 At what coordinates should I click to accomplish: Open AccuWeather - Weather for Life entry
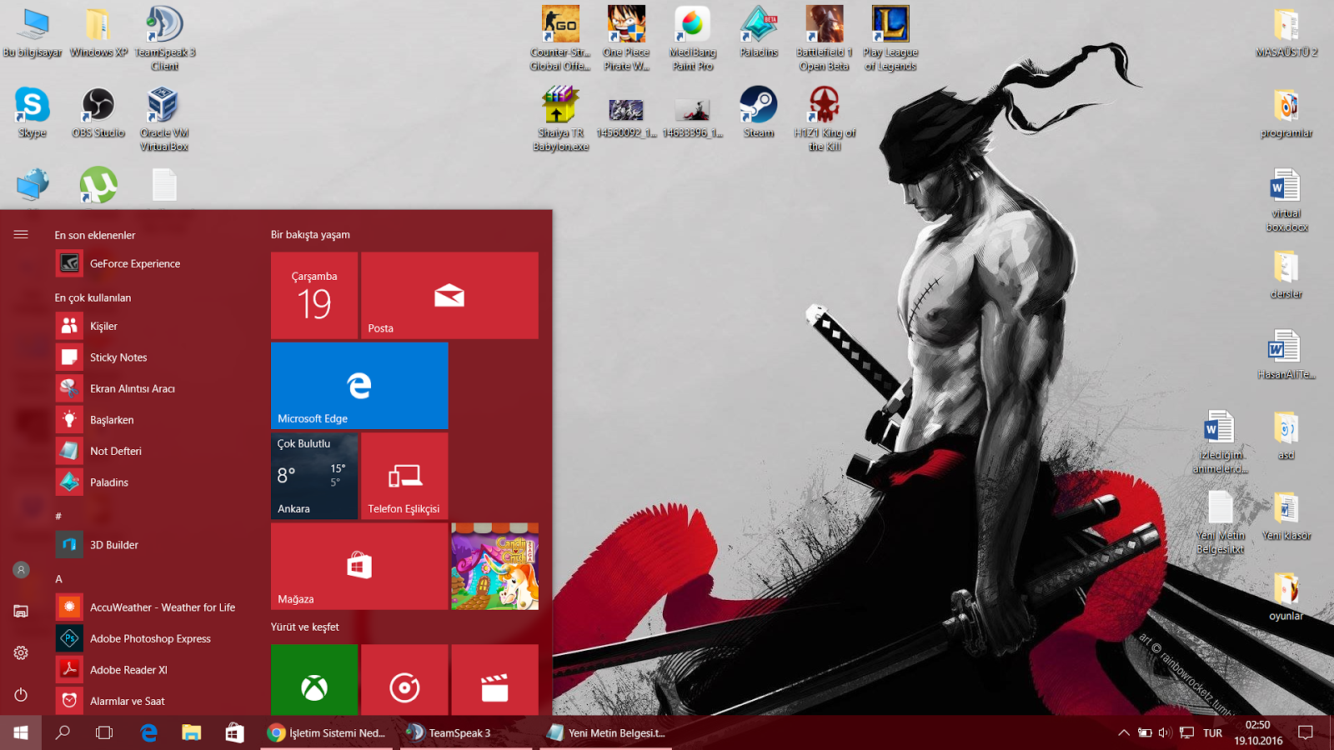click(x=154, y=607)
